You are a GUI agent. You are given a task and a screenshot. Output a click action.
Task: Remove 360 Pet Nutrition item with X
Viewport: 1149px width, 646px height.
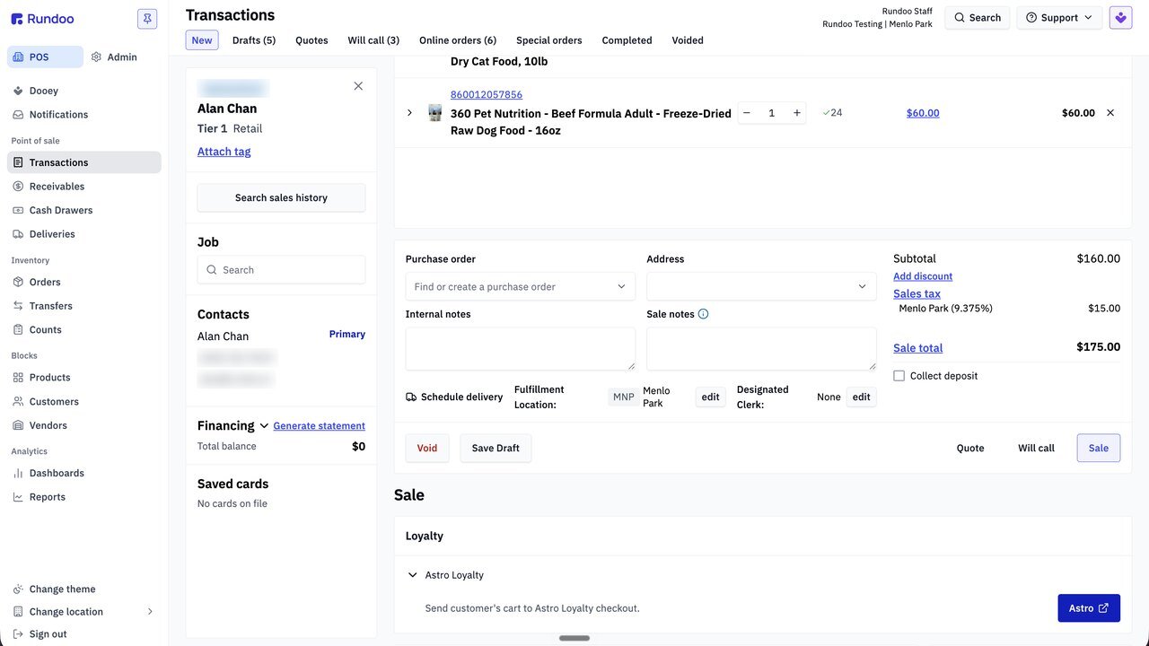point(1110,113)
